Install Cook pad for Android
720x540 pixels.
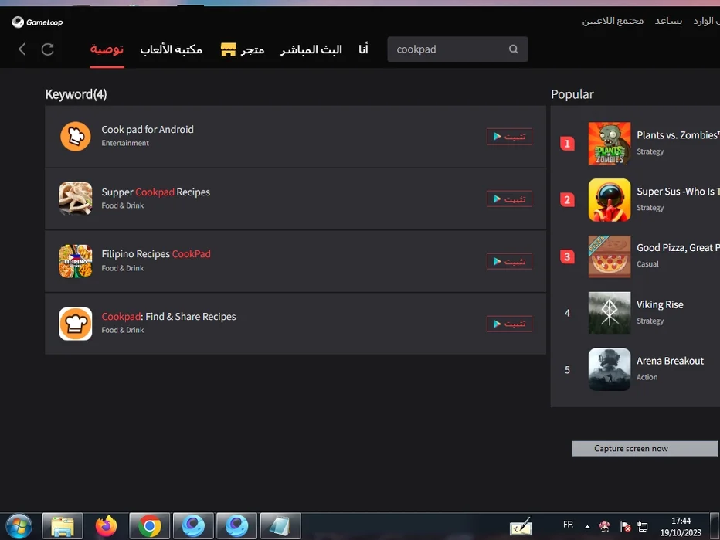[509, 137]
